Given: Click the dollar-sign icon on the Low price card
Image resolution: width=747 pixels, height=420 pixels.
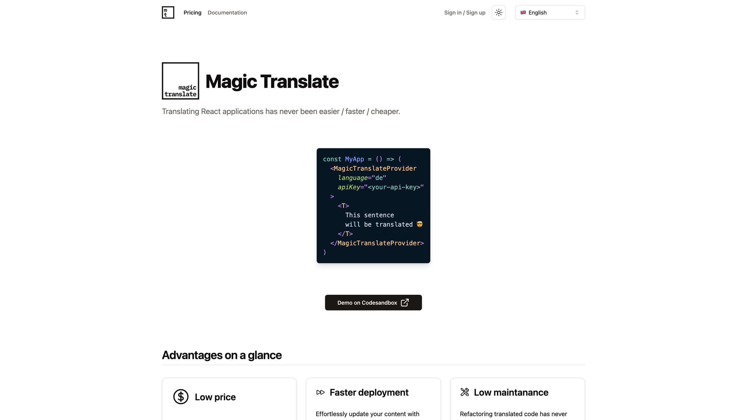Looking at the screenshot, I should 181,396.
